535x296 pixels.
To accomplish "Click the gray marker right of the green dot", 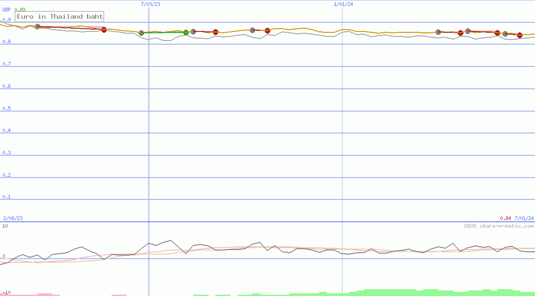I will (193, 32).
